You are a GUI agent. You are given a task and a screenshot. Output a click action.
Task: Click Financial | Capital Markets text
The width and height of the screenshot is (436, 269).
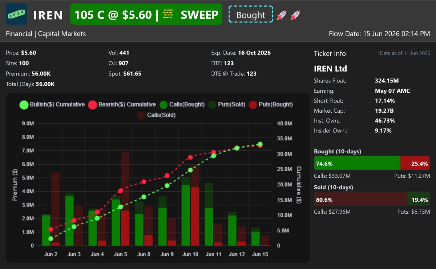coord(46,34)
